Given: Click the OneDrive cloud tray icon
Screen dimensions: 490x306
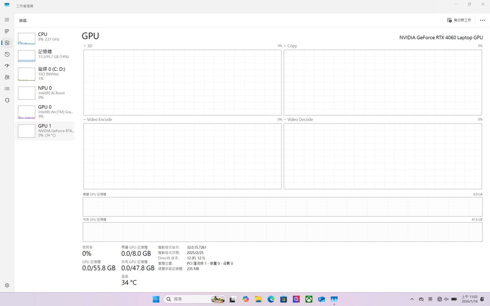Looking at the screenshot, I should [x=421, y=299].
